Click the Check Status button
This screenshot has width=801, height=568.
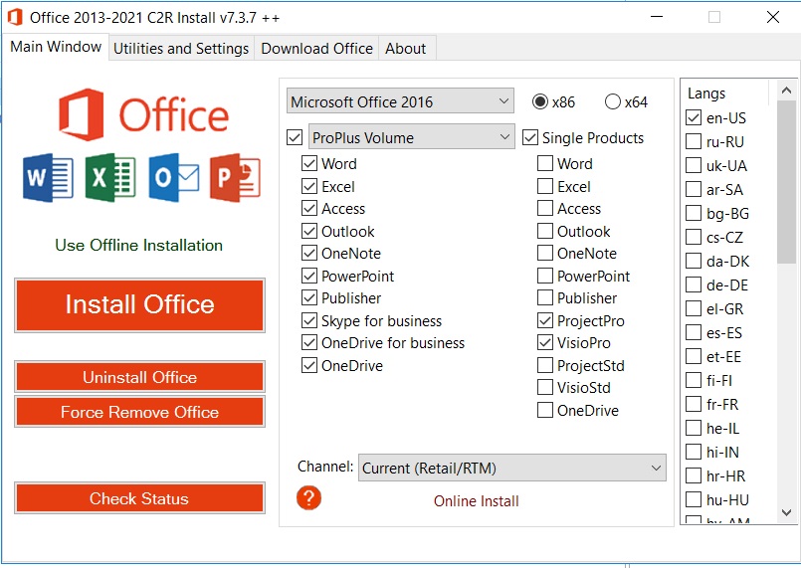[x=139, y=499]
